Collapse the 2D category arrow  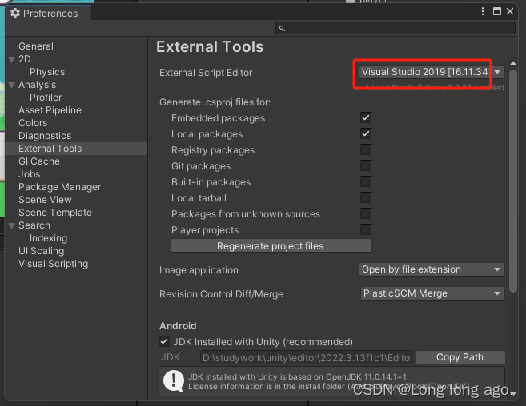pos(12,60)
